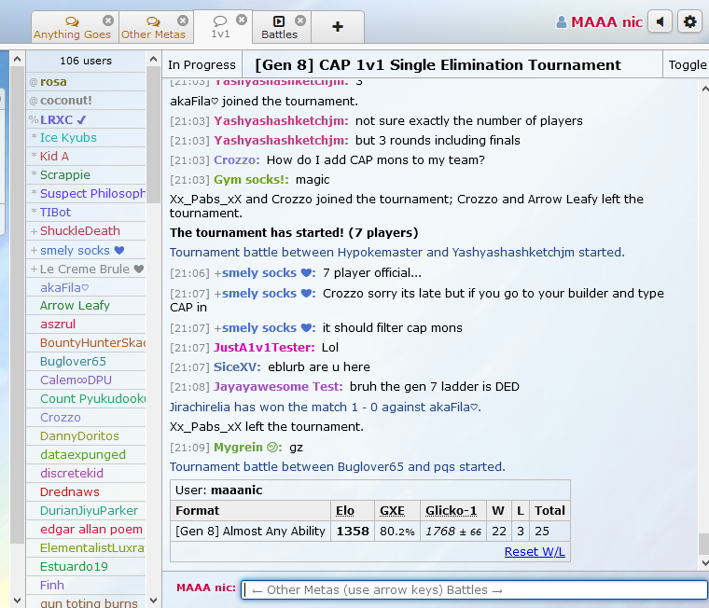Click JustA1v1Tester's username in chat
Screen dimensions: 709x608
pyautogui.click(x=264, y=347)
